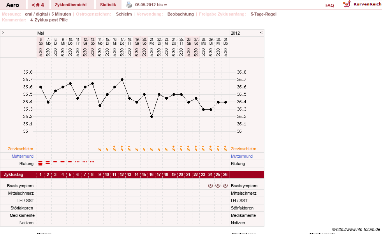
Task: Click the > arrow left of Mai
Action: pyautogui.click(x=3, y=33)
